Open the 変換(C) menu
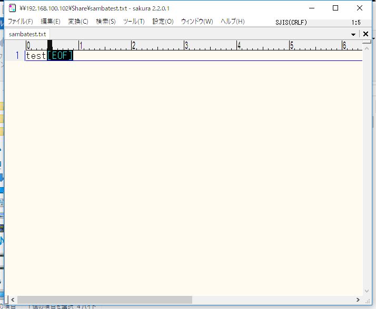The height and width of the screenshot is (309, 376). (78, 22)
